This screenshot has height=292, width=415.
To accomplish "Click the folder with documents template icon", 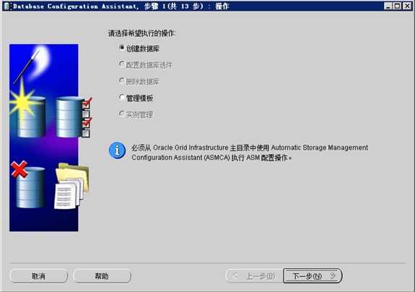I will pos(71,186).
